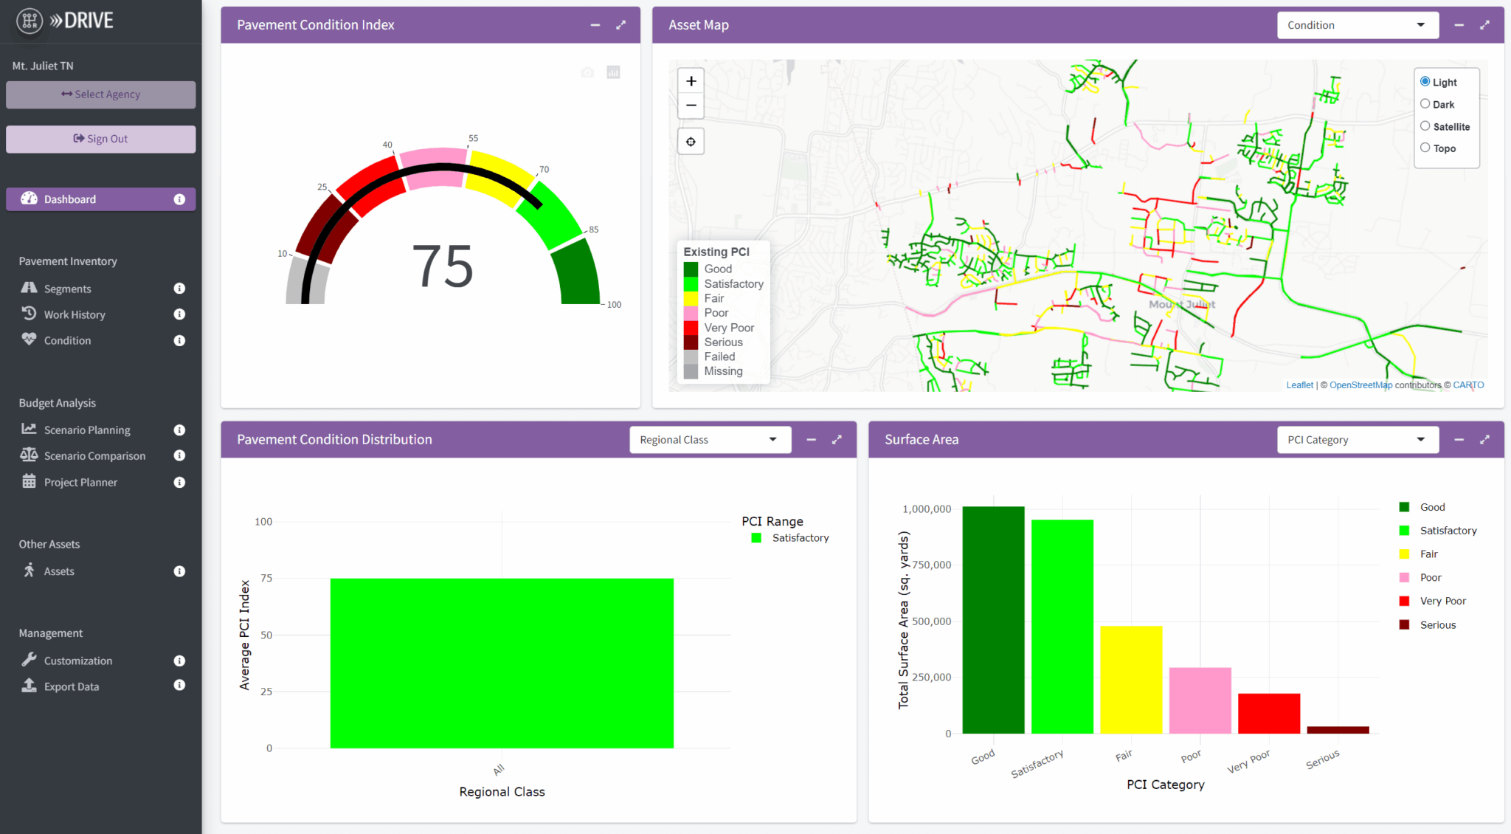Enable the Topo map style option
Image resolution: width=1511 pixels, height=834 pixels.
pos(1426,147)
